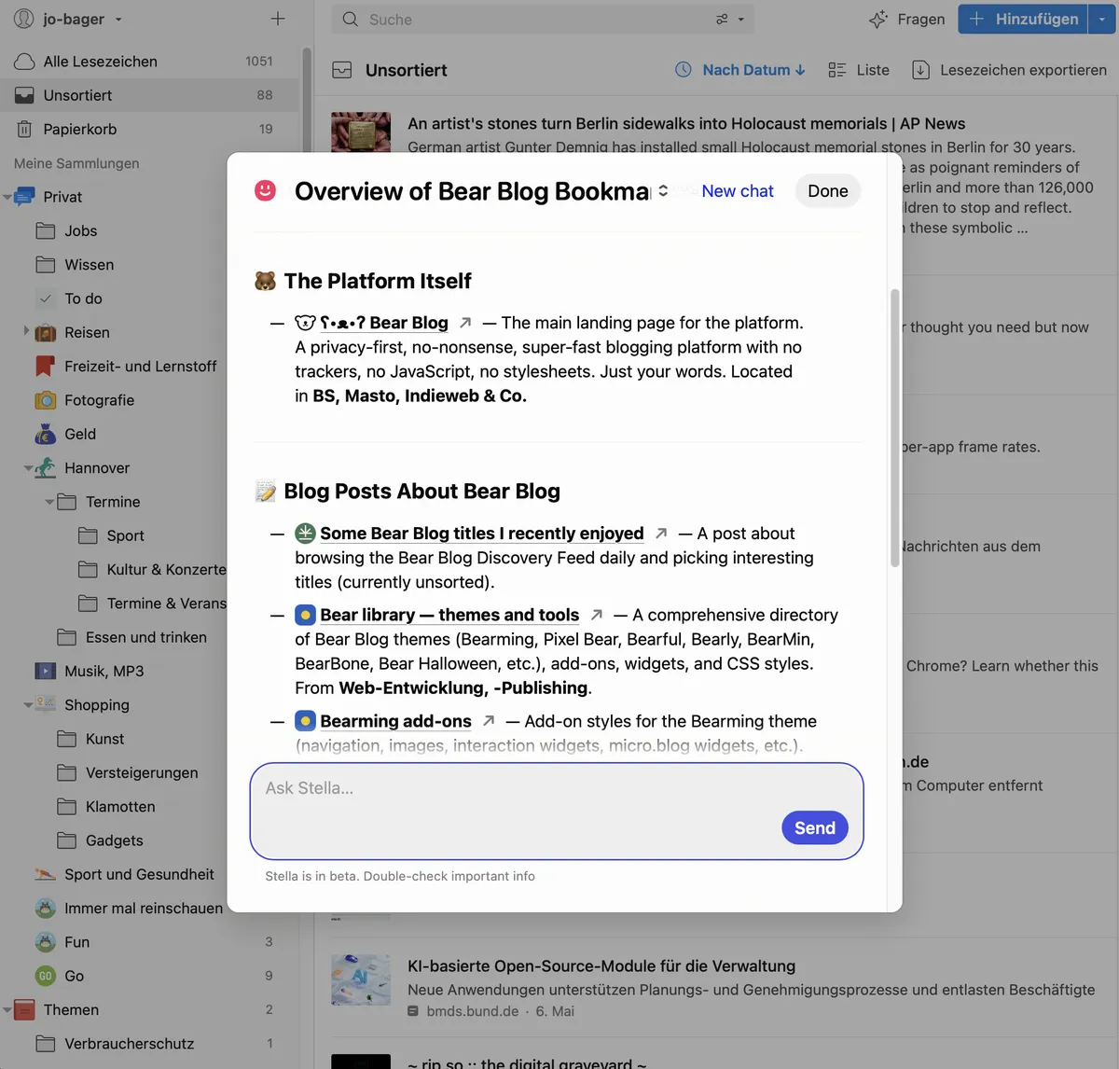This screenshot has height=1069, width=1119.
Task: Click the Ask Stella input field
Action: tap(557, 812)
